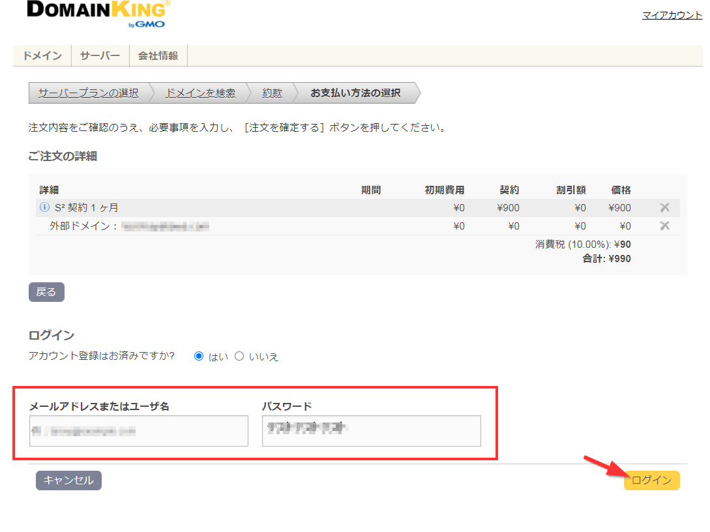Open the 会社情報 menu tab
Viewport: 710px width, 532px height.
(x=158, y=56)
